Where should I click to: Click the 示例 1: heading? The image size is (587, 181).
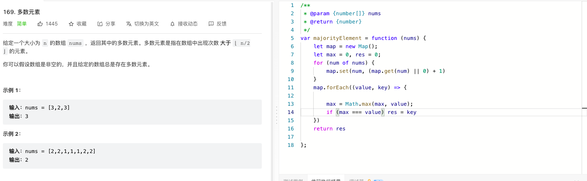[12, 90]
